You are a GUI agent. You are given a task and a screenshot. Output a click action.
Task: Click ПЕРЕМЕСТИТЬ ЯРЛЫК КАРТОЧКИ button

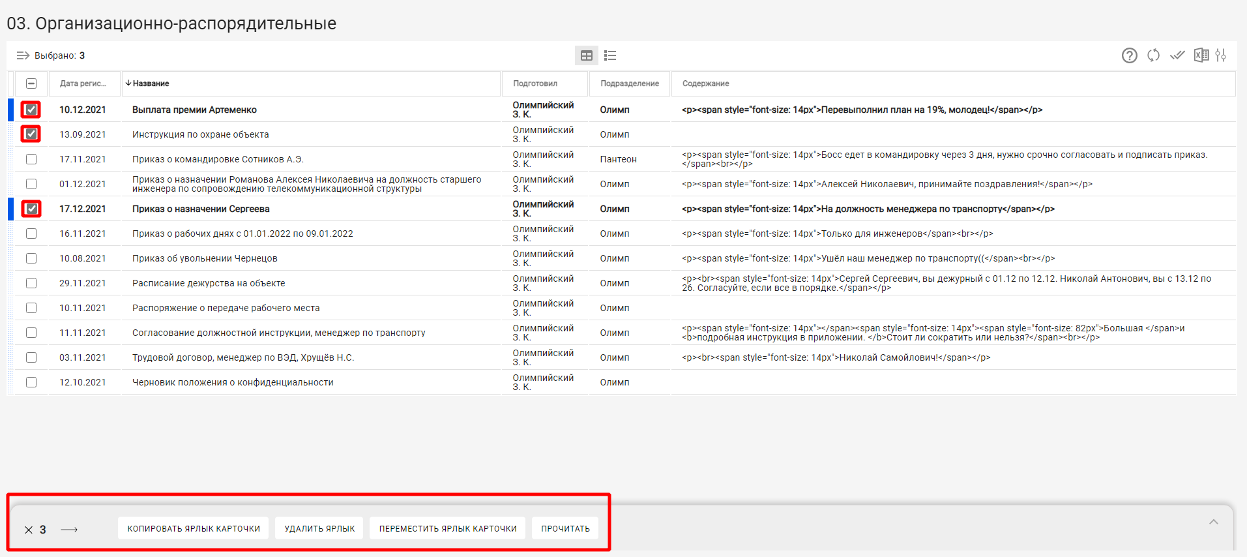pos(448,528)
